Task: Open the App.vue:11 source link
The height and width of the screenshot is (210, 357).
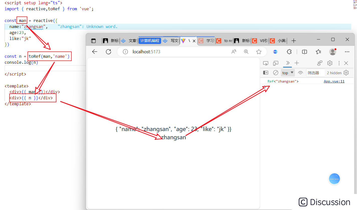Action: pyautogui.click(x=334, y=81)
